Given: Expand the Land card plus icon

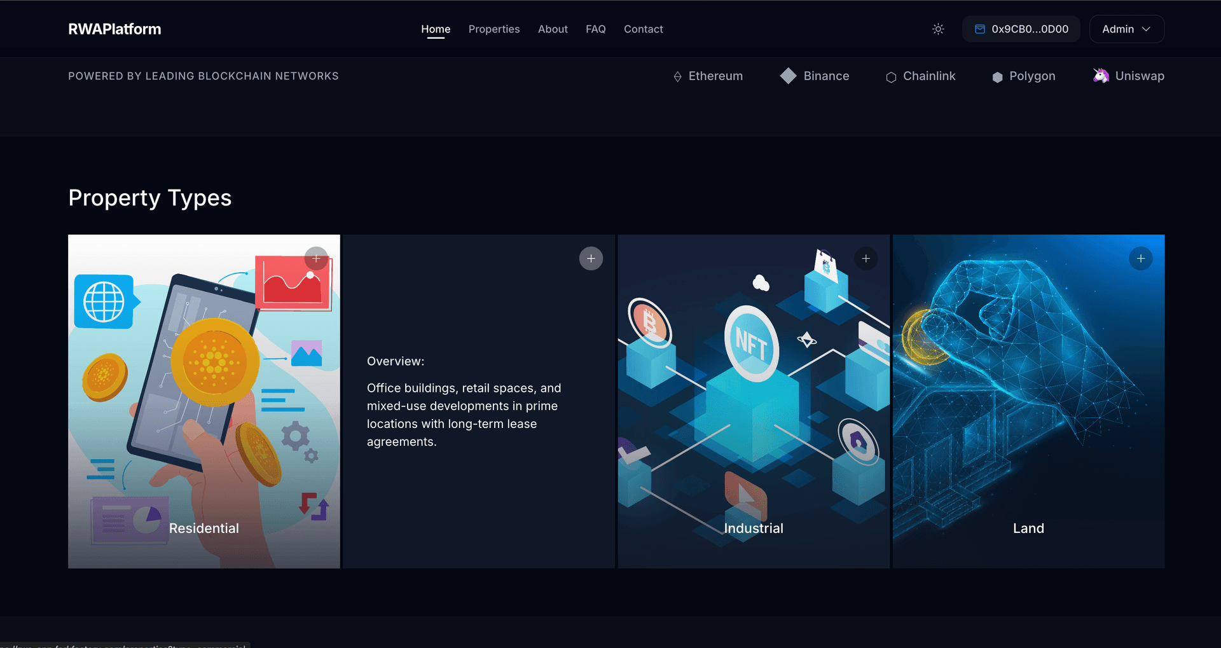Looking at the screenshot, I should coord(1140,258).
